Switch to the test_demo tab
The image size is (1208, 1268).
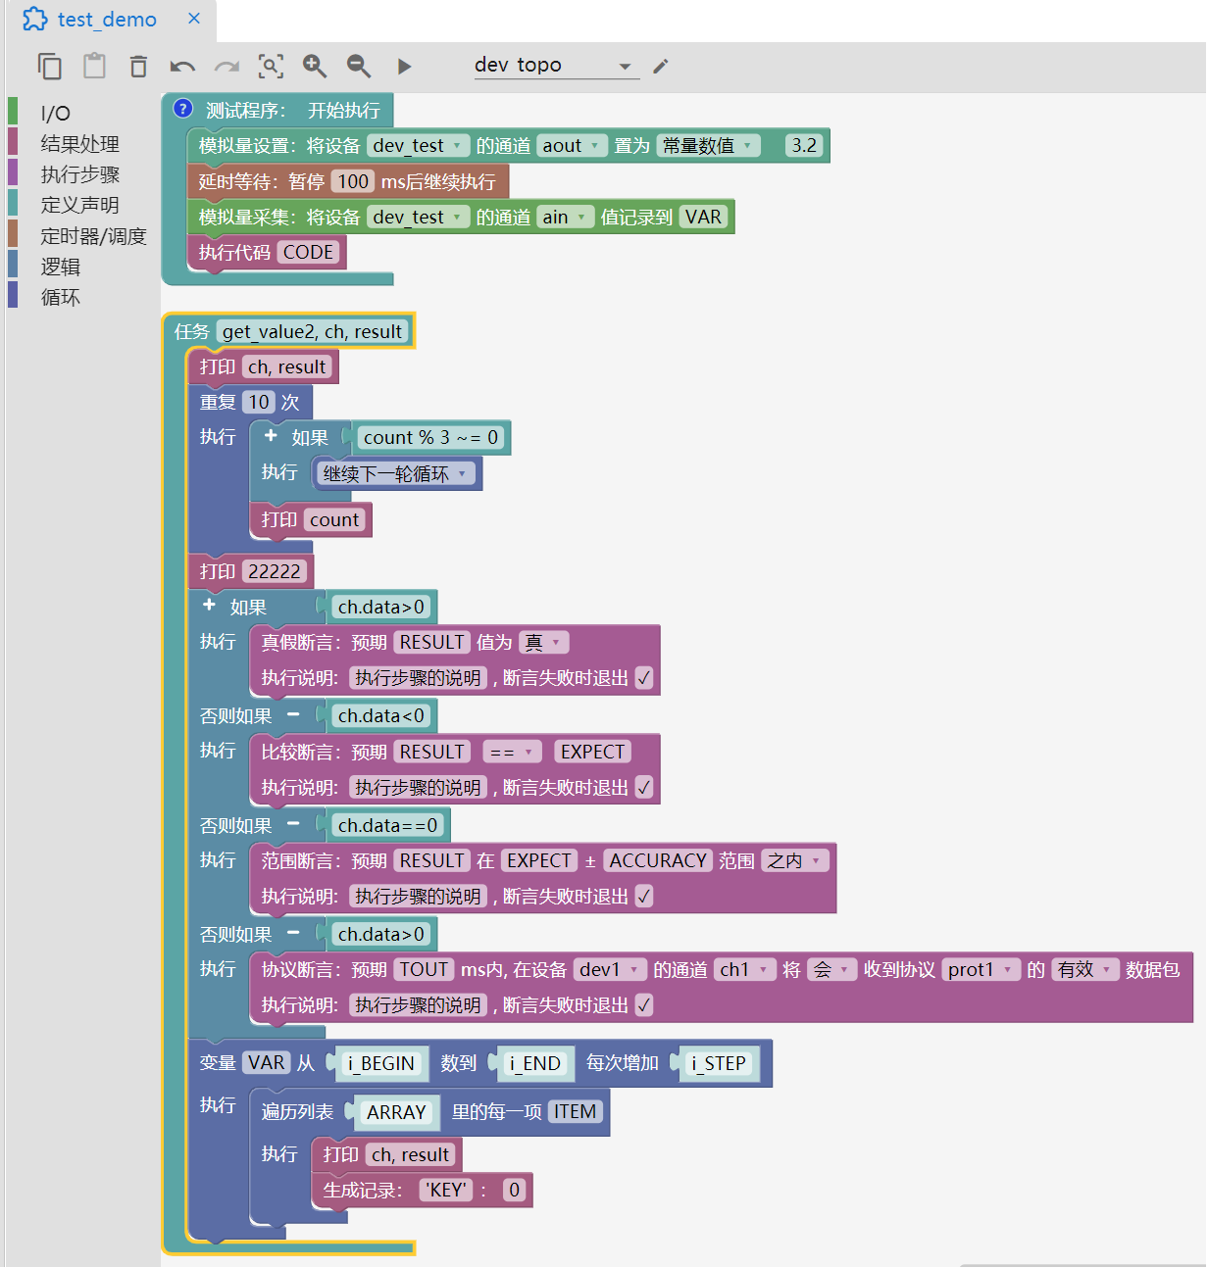[107, 20]
